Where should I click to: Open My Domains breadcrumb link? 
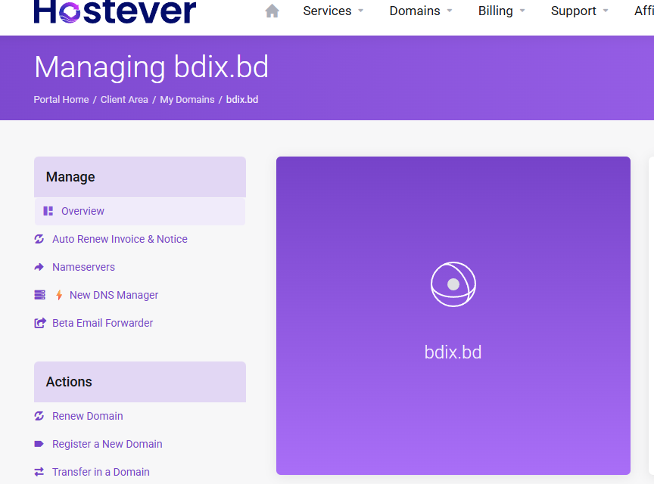[187, 99]
